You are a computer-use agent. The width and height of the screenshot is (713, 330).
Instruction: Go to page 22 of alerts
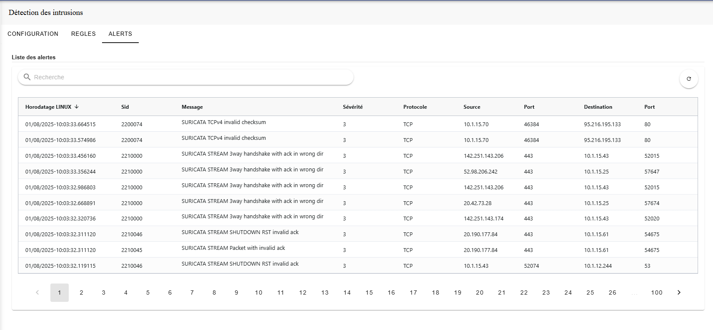[x=524, y=292]
